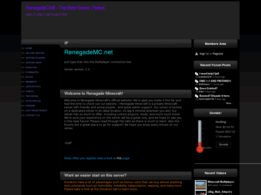This screenshot has height=195, width=261.
Task: Open Just Registered? page
Action: click(x=36, y=111)
